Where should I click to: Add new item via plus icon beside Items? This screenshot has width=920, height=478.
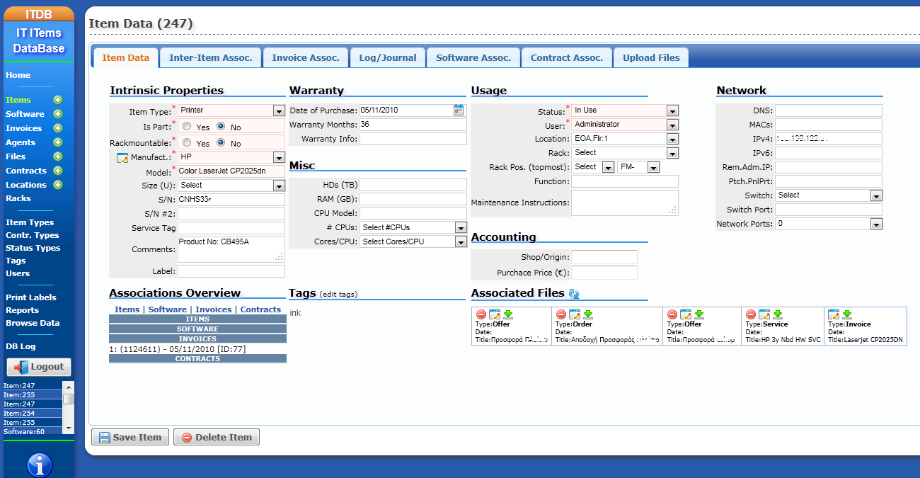point(58,100)
